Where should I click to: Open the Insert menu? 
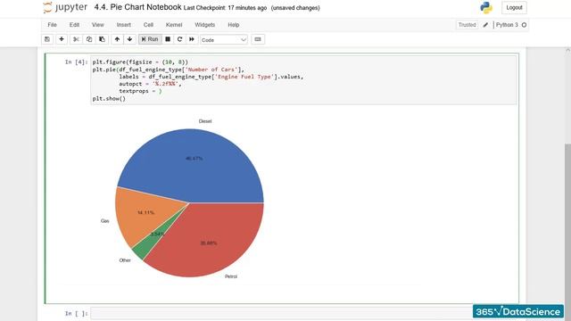tap(123, 25)
